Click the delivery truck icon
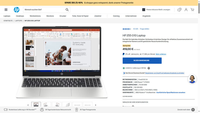 6,110
